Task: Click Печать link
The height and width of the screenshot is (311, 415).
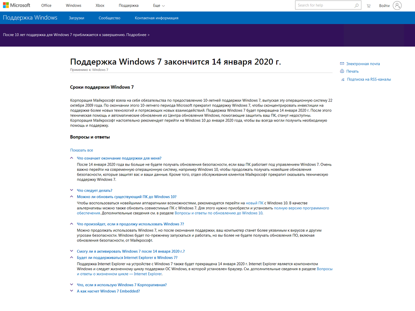Action: tap(352, 71)
